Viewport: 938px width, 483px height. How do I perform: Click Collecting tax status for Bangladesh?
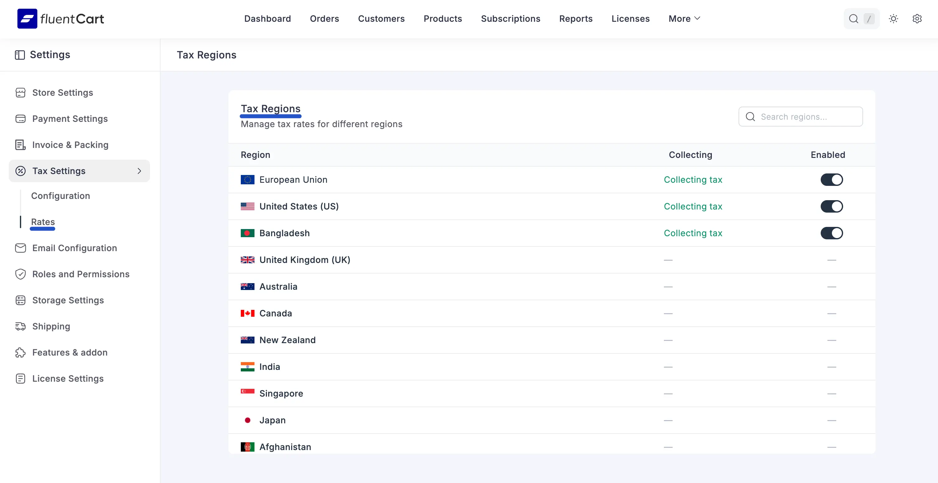click(693, 233)
